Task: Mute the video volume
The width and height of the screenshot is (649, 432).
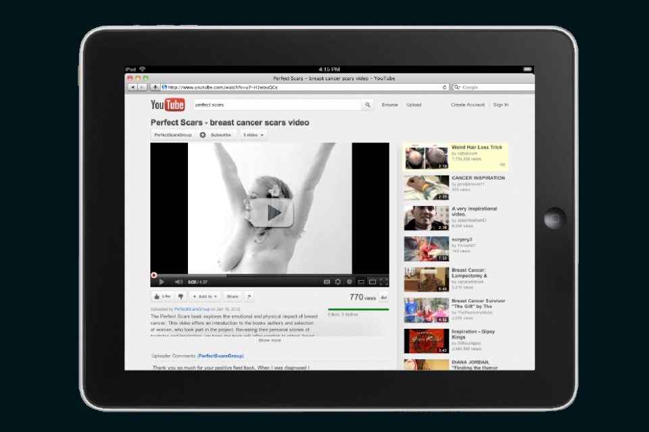Action: point(178,281)
